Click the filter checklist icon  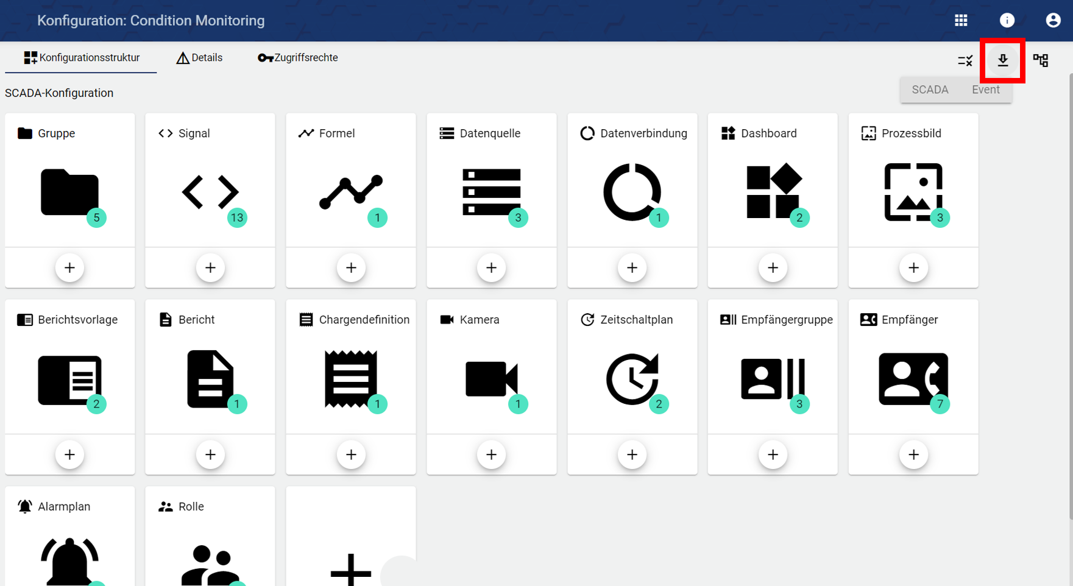(x=965, y=60)
